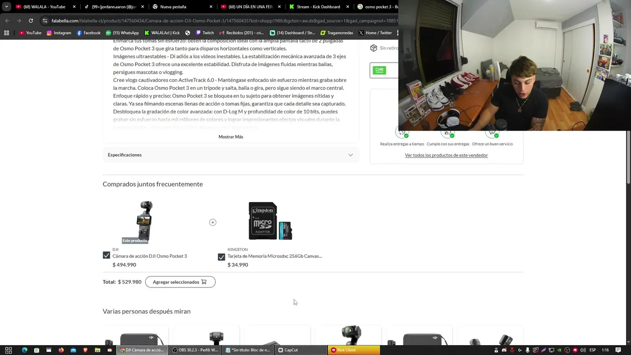Open the notification center icon
The height and width of the screenshot is (355, 631).
point(618,350)
